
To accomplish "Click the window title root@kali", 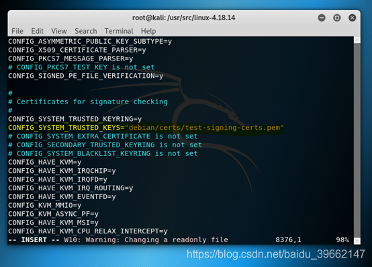I will (x=184, y=17).
